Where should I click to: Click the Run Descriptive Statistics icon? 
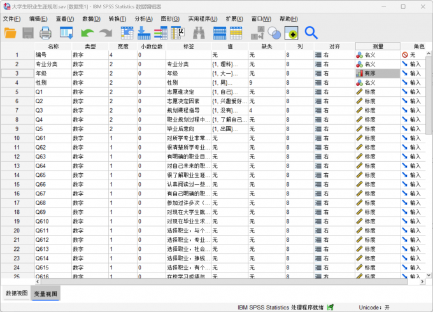click(178, 33)
